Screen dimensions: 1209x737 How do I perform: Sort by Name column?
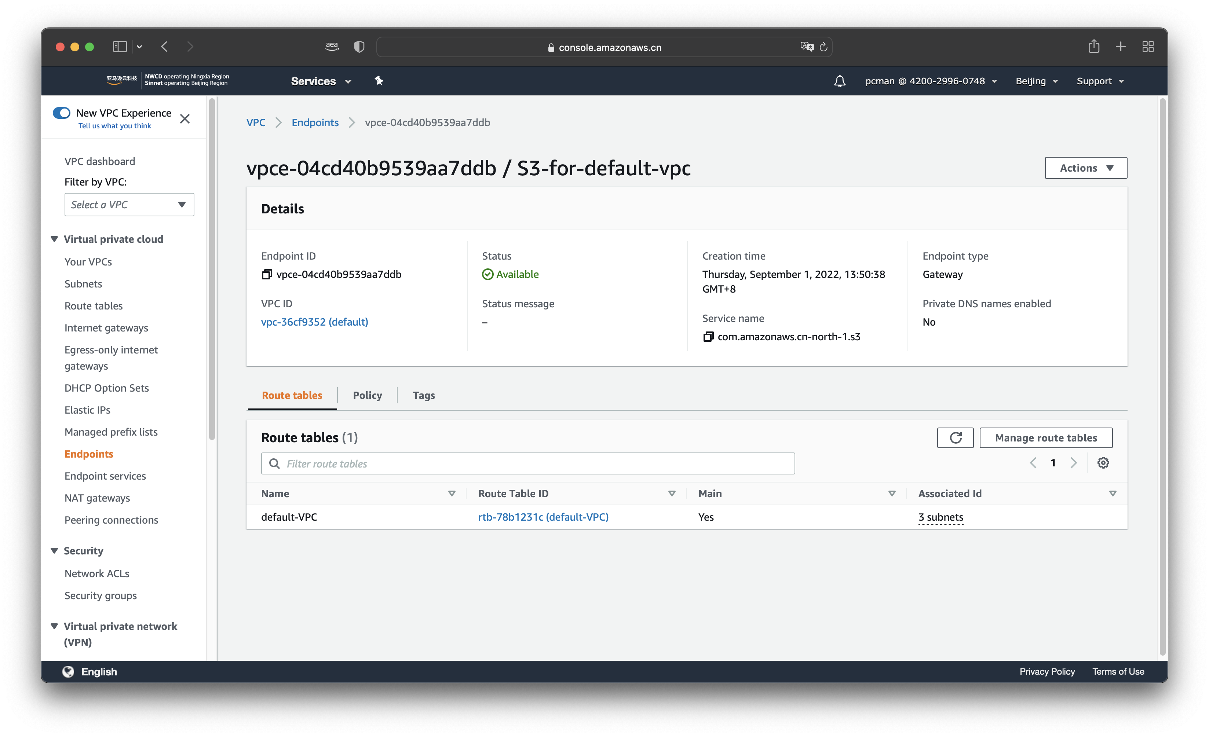coord(452,494)
